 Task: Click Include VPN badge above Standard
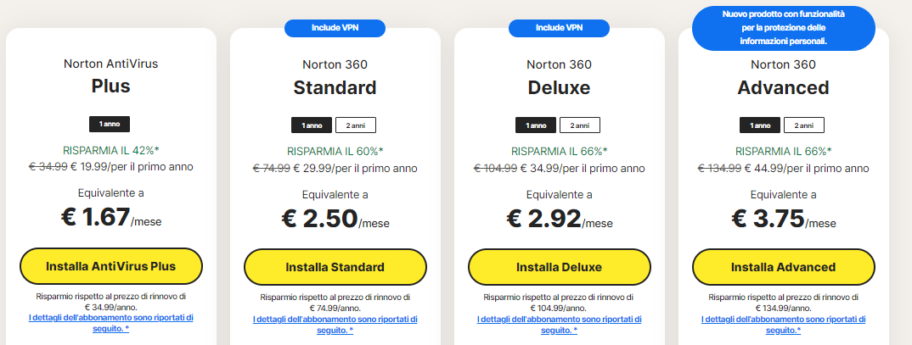click(x=335, y=28)
